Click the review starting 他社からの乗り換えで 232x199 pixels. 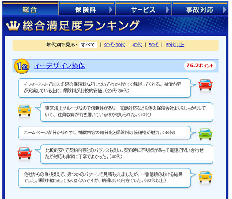coord(104,178)
